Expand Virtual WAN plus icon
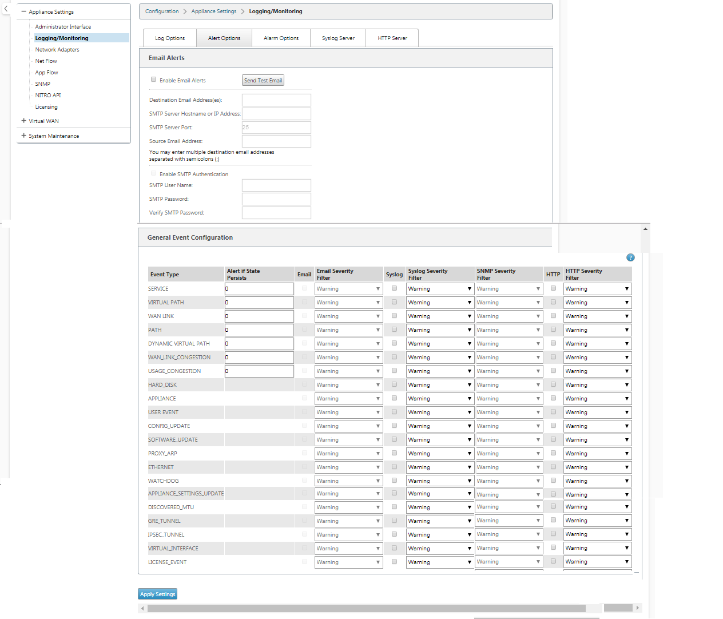723x619 pixels. point(23,121)
